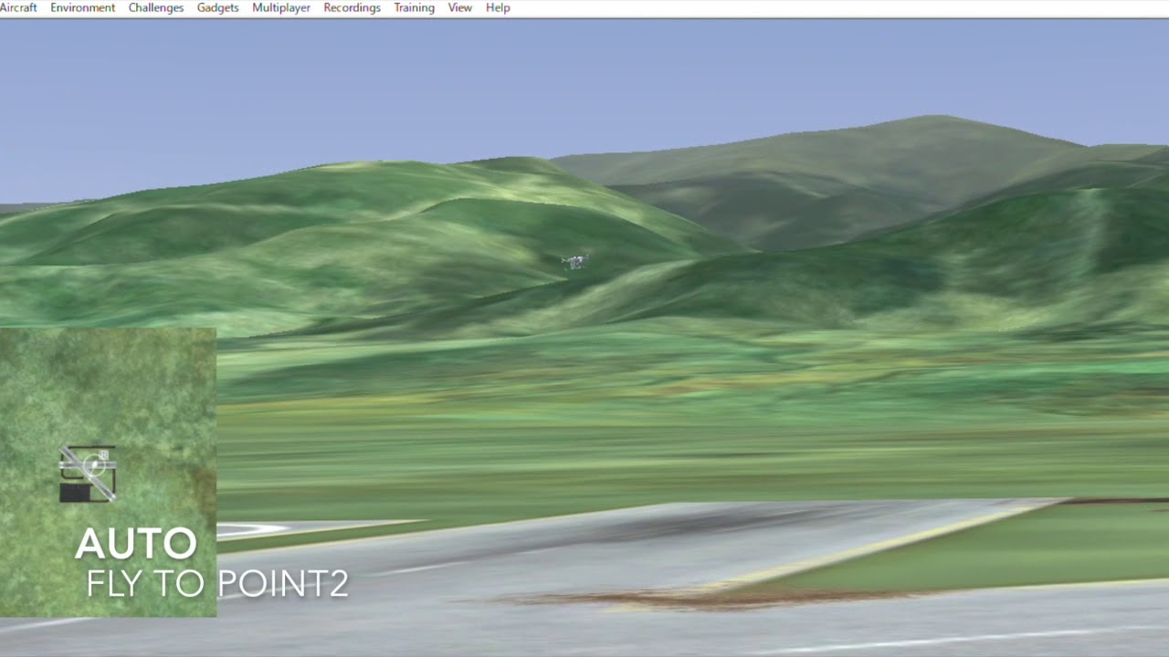1169x657 pixels.
Task: Open the Gadgets menu
Action: tap(217, 7)
